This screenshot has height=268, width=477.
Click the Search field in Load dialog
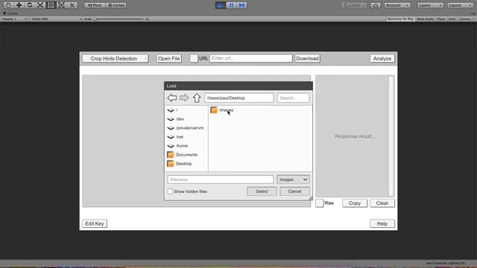(x=293, y=98)
